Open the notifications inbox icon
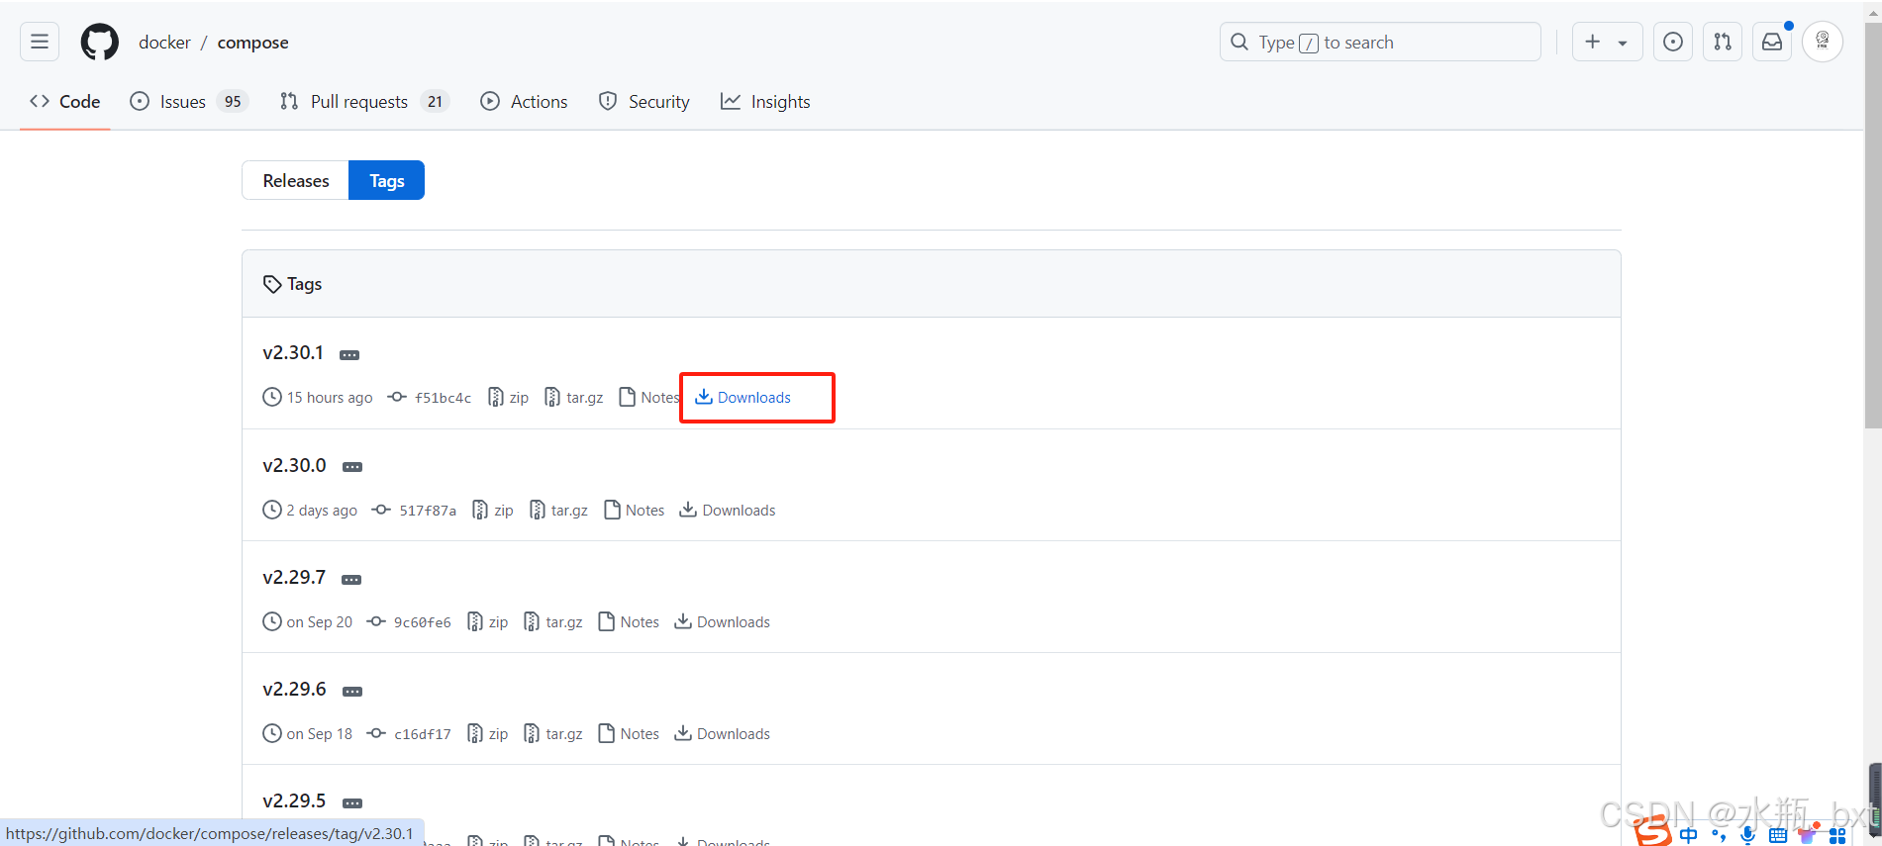This screenshot has height=846, width=1882. (1772, 42)
